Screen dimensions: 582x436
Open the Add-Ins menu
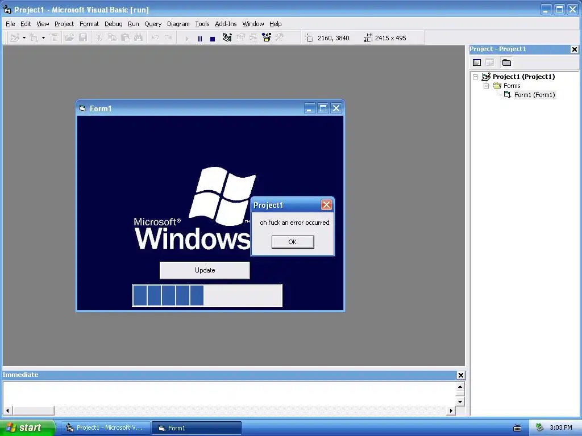click(226, 24)
